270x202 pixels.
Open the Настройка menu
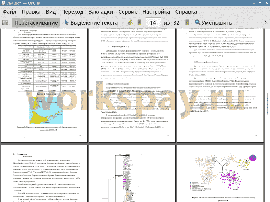click(x=156, y=12)
